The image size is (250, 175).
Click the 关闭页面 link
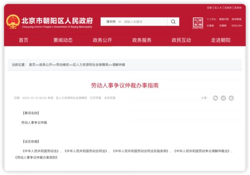coord(110,98)
